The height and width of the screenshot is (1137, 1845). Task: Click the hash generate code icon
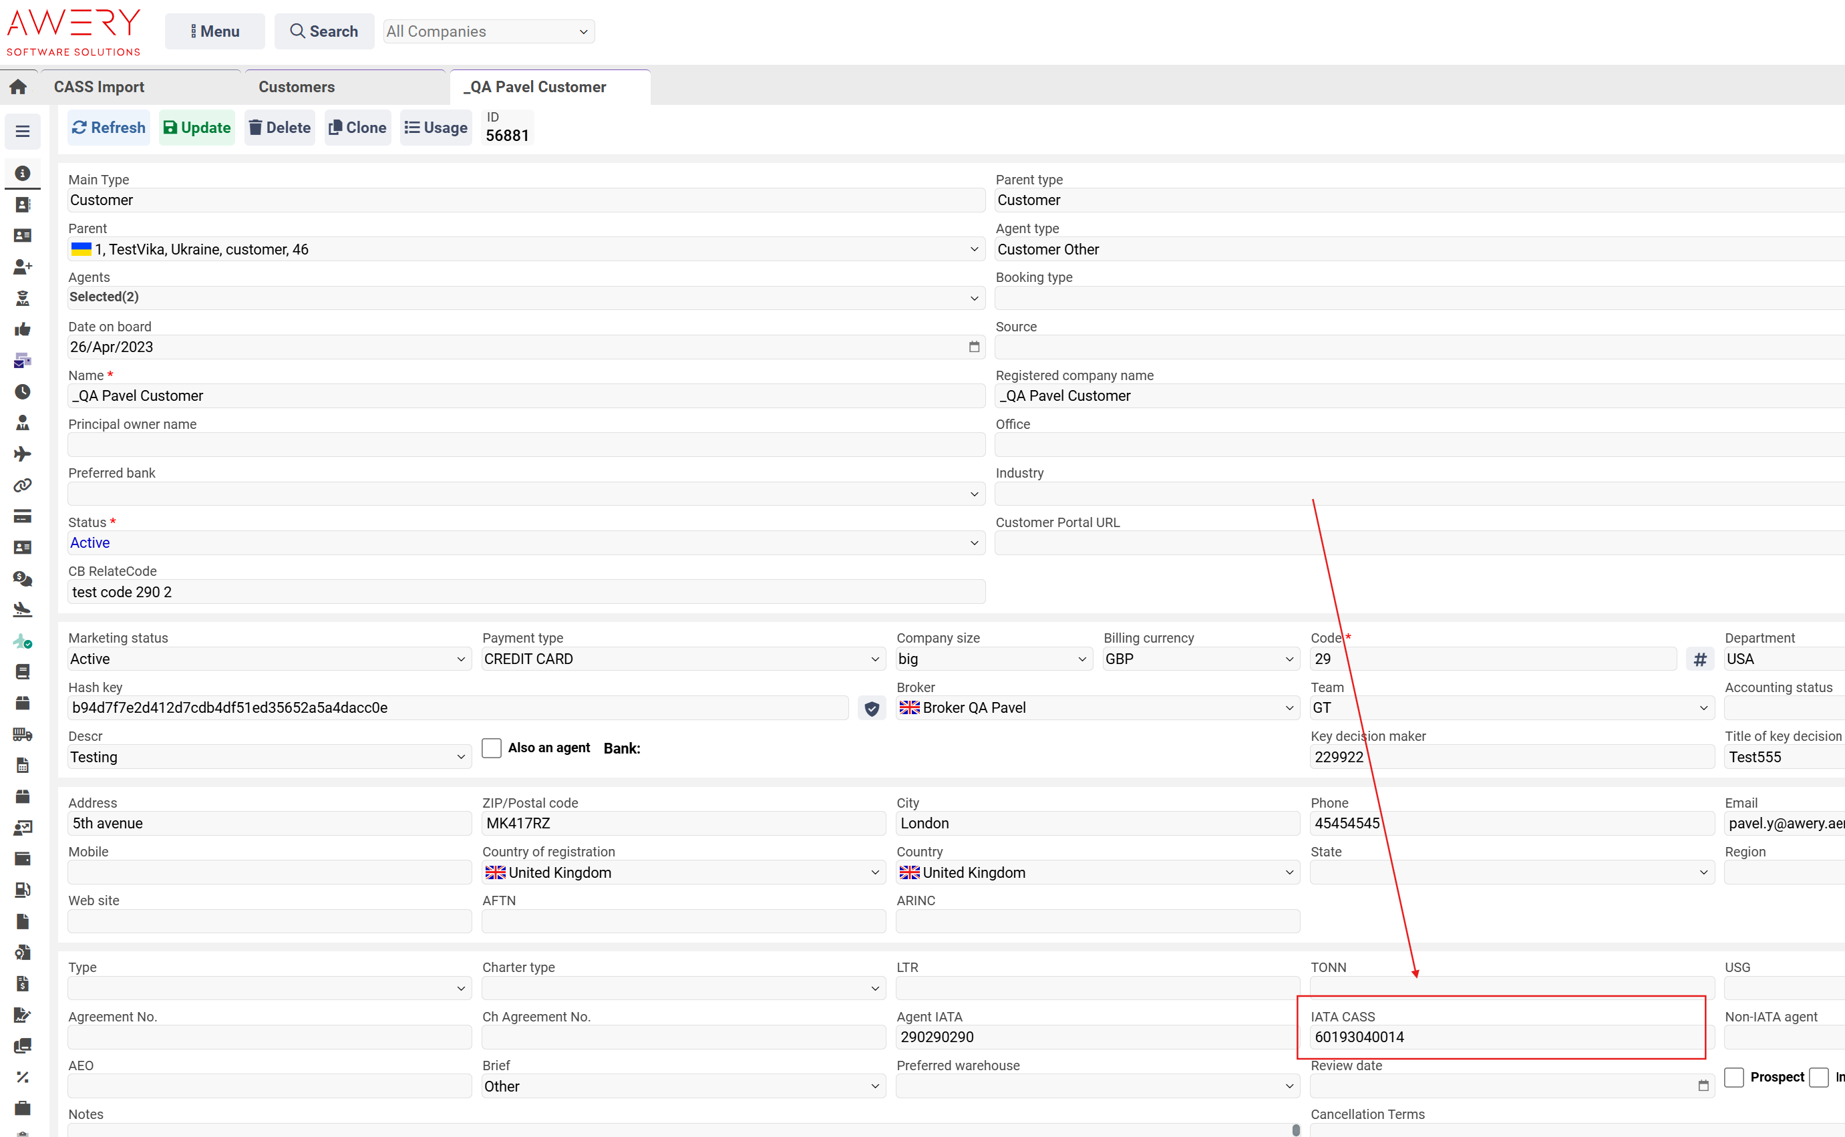[x=1700, y=659]
